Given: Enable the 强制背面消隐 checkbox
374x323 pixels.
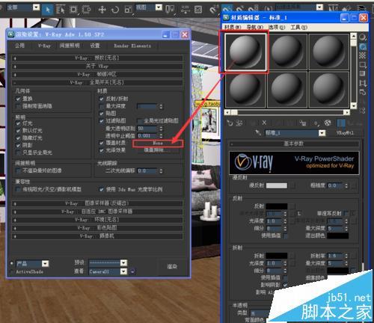Looking at the screenshot, I should 18,106.
